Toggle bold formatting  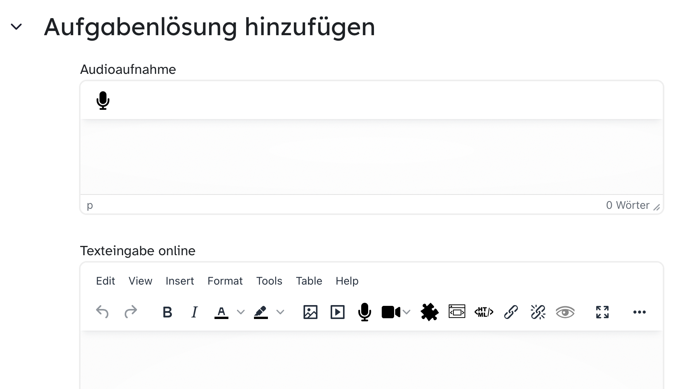click(167, 312)
